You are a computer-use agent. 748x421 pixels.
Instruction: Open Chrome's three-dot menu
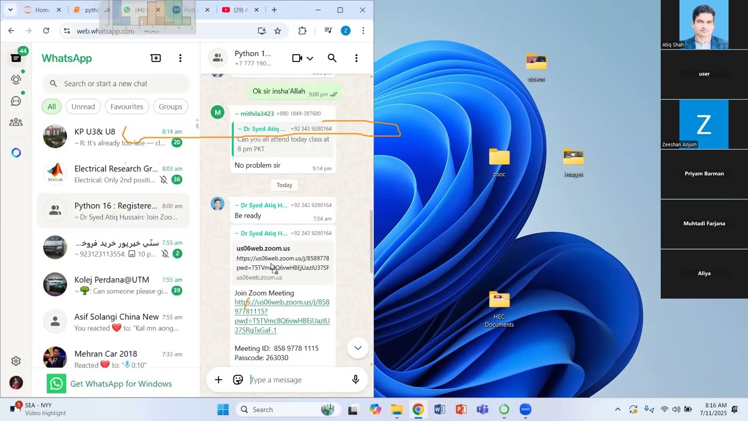click(363, 30)
